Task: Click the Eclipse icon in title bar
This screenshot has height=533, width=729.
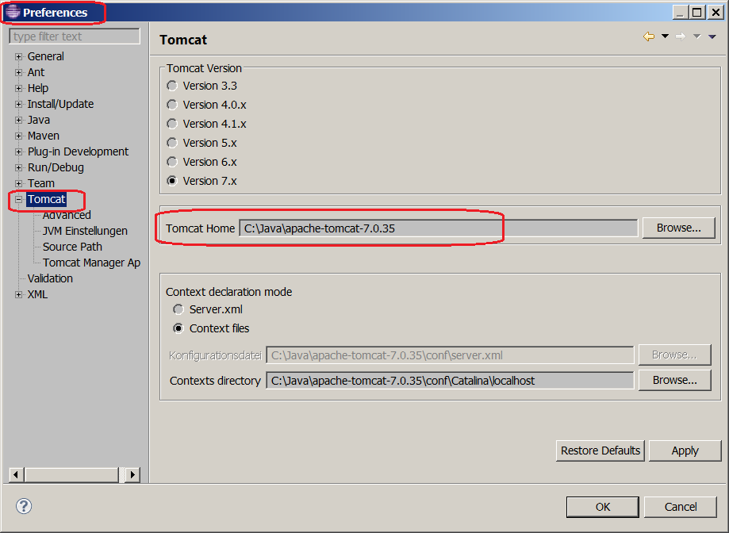Action: pyautogui.click(x=12, y=12)
